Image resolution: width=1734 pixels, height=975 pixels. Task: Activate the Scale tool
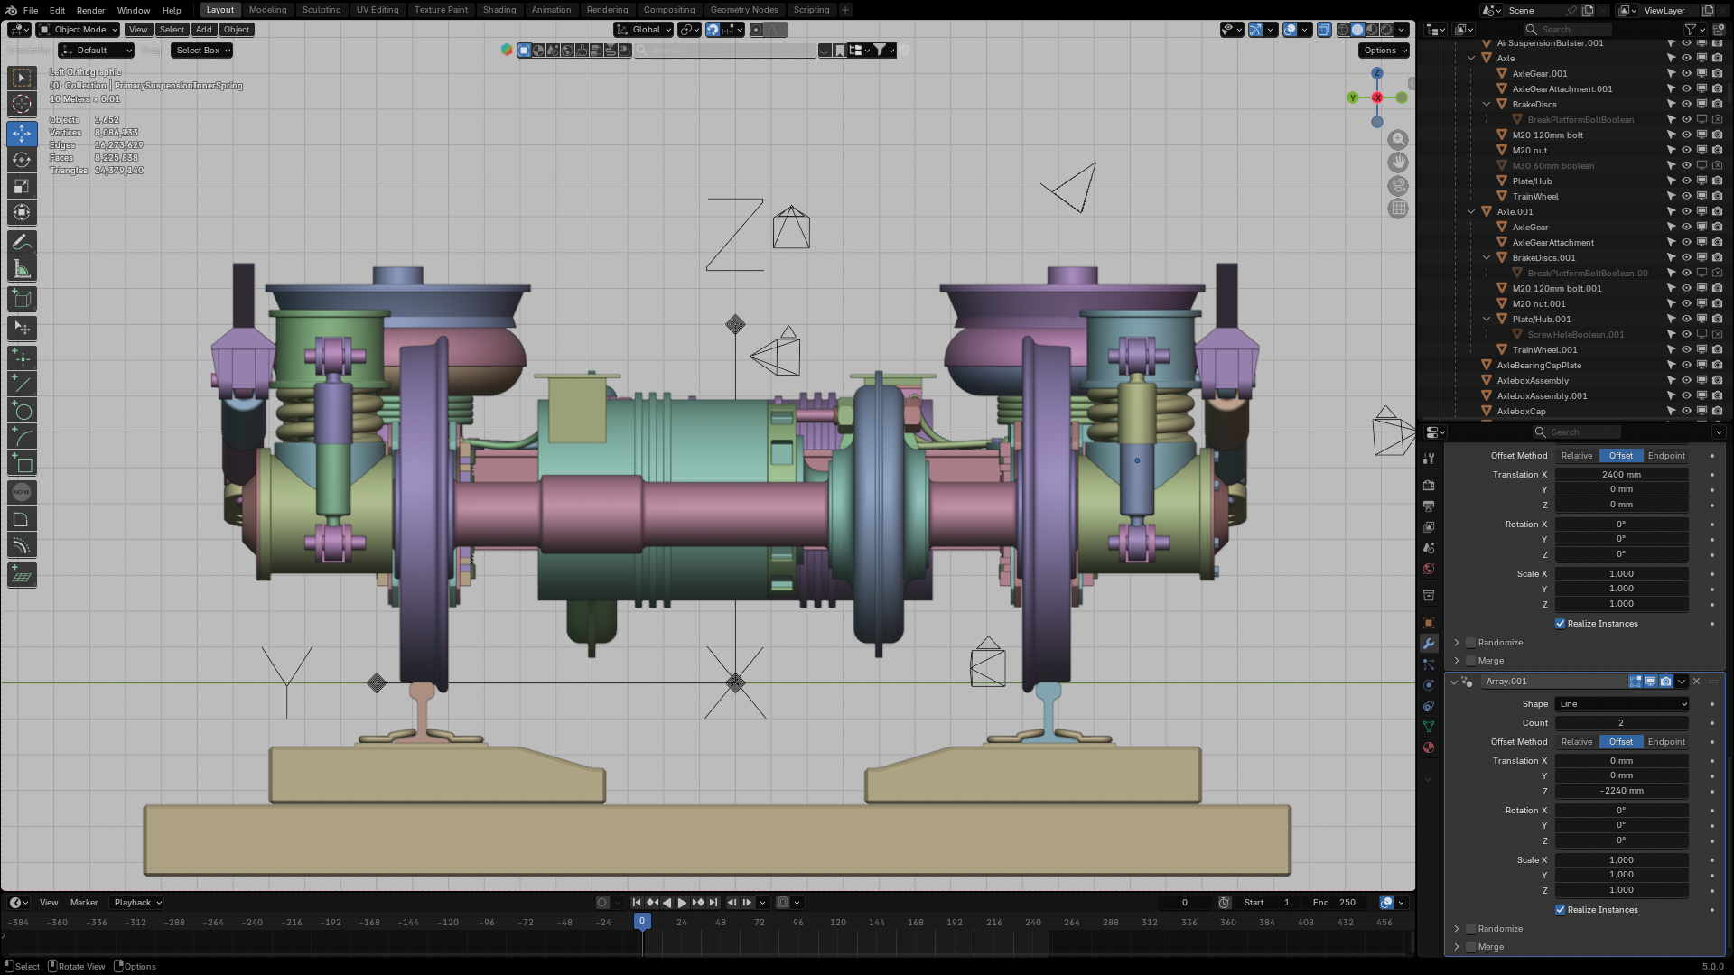22,186
